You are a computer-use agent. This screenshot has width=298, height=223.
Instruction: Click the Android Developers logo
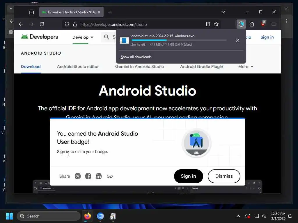point(40,37)
